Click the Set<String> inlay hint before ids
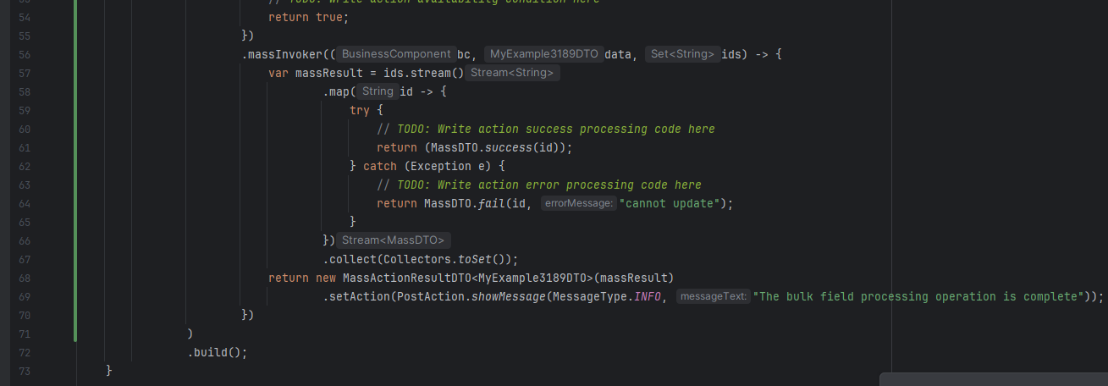The image size is (1108, 386). click(x=682, y=54)
